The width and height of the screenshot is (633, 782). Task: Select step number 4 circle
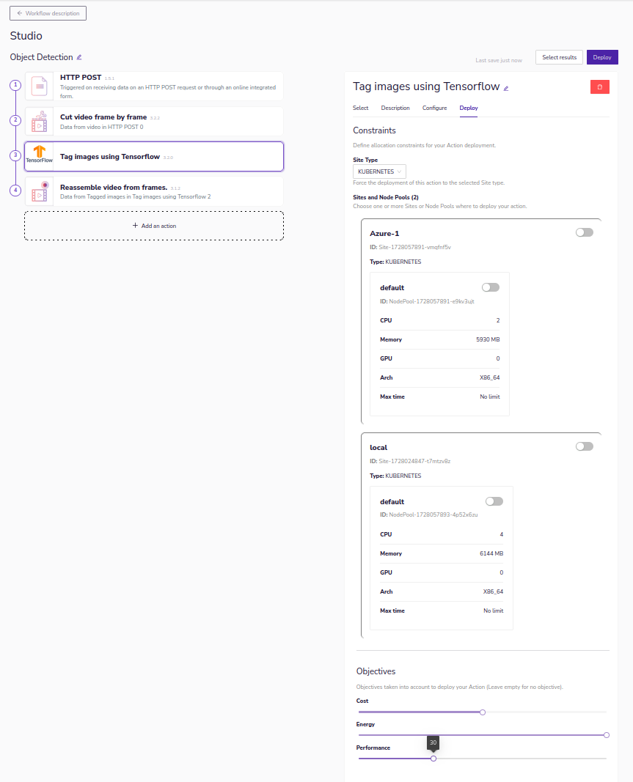(x=15, y=191)
